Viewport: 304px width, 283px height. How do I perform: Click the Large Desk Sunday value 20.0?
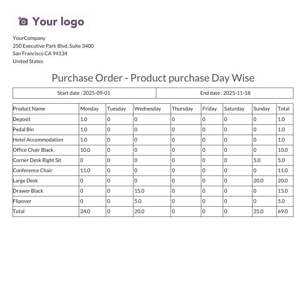258,181
